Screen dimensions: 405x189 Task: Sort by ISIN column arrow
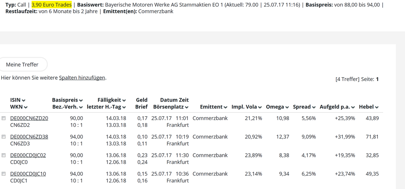pyautogui.click(x=24, y=100)
